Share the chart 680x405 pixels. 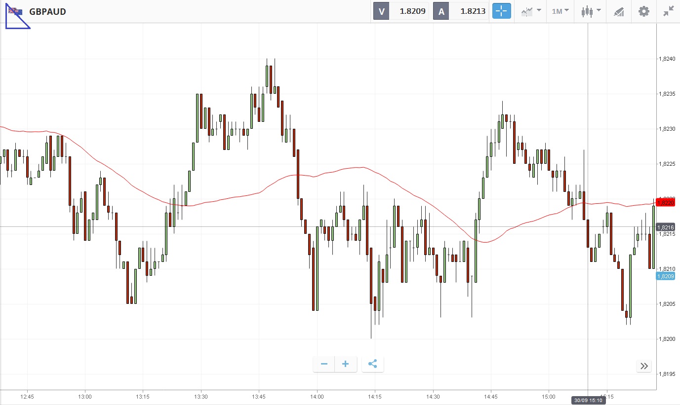(x=373, y=365)
